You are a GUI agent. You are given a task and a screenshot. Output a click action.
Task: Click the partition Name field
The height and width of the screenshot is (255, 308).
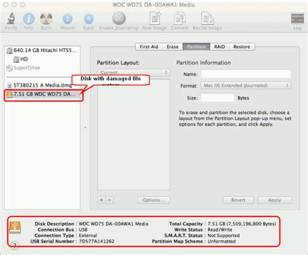coord(246,74)
